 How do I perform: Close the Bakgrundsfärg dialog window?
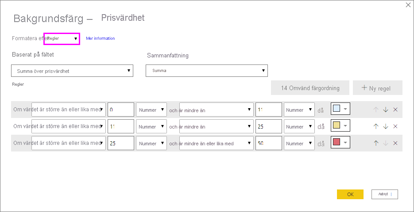pyautogui.click(x=408, y=5)
